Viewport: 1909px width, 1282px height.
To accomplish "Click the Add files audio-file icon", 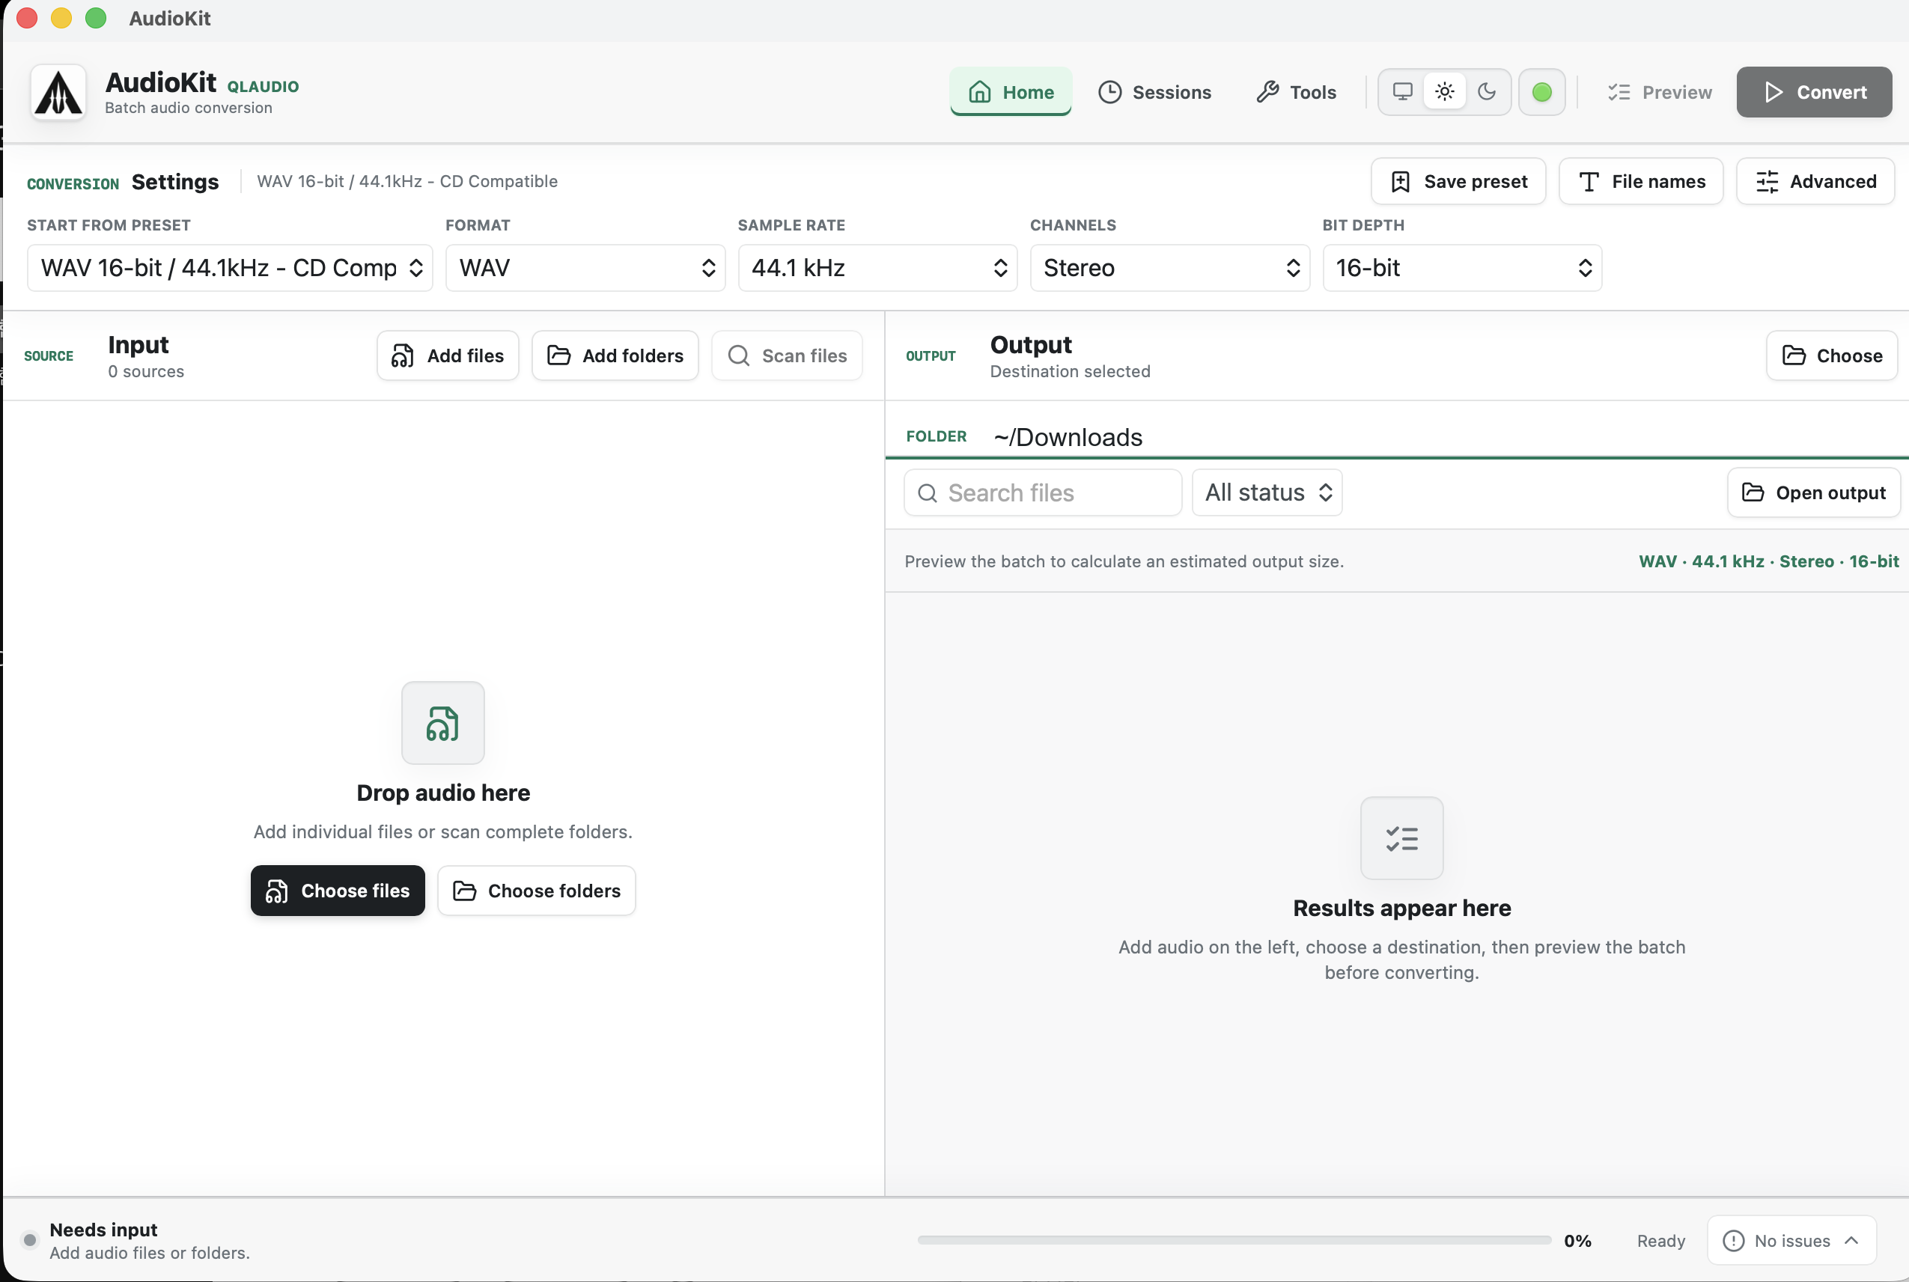I will click(401, 355).
